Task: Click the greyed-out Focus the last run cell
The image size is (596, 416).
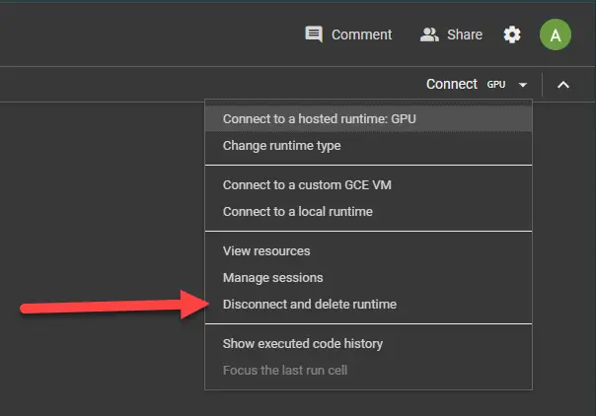Action: (x=285, y=371)
